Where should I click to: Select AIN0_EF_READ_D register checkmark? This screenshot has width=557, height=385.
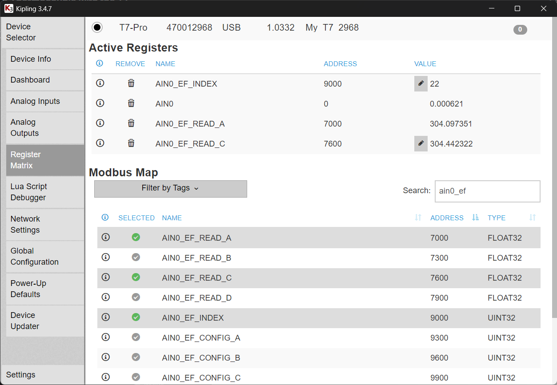point(136,297)
